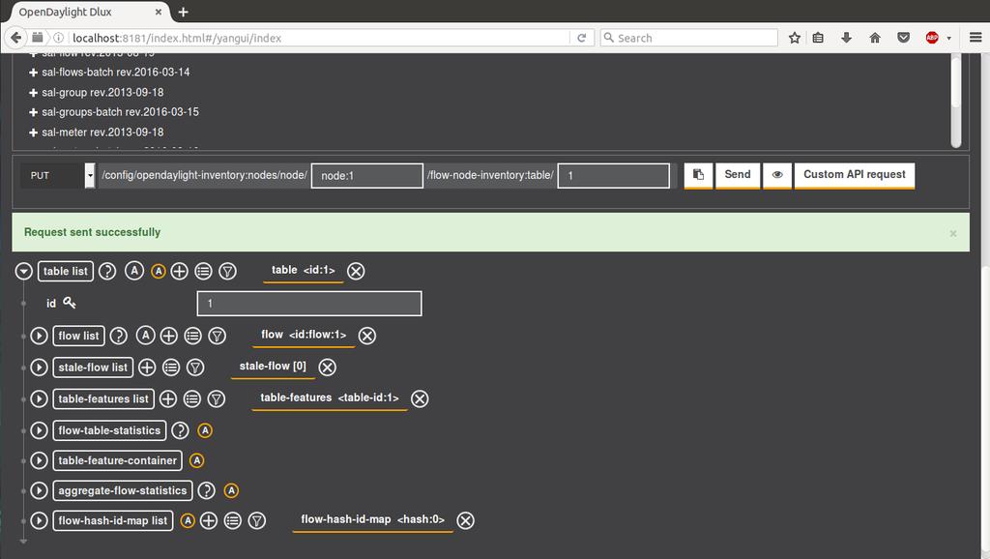The width and height of the screenshot is (990, 559).
Task: Click augment icon of flow-table-statistics
Action: [x=205, y=430]
